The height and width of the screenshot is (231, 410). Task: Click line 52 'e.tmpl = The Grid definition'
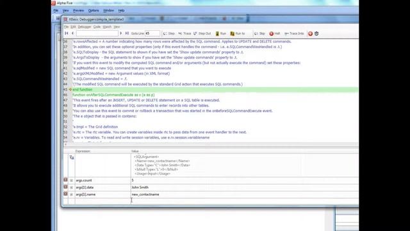point(95,127)
